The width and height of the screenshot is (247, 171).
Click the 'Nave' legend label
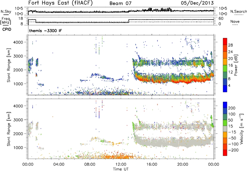click(235, 21)
